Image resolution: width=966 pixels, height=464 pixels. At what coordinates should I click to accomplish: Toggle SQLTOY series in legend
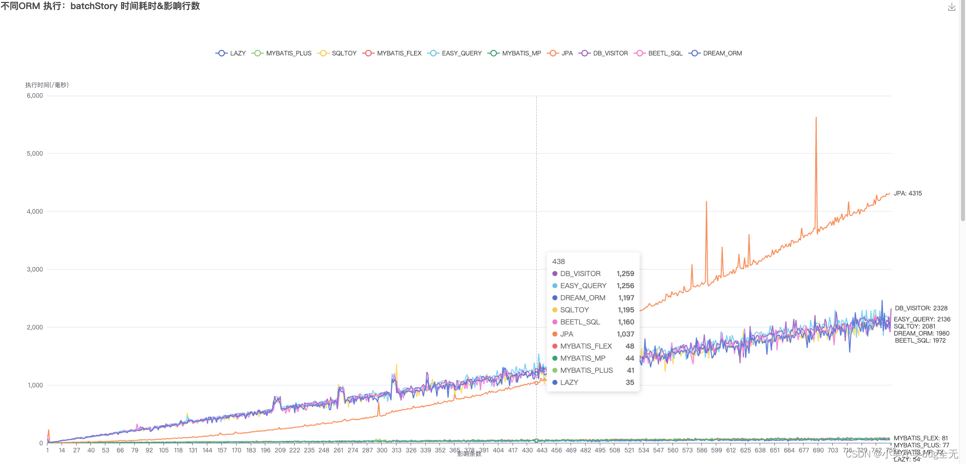pyautogui.click(x=337, y=53)
